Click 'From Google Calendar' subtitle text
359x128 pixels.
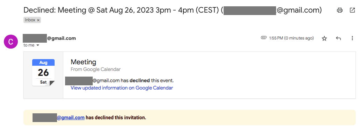pyautogui.click(x=96, y=69)
